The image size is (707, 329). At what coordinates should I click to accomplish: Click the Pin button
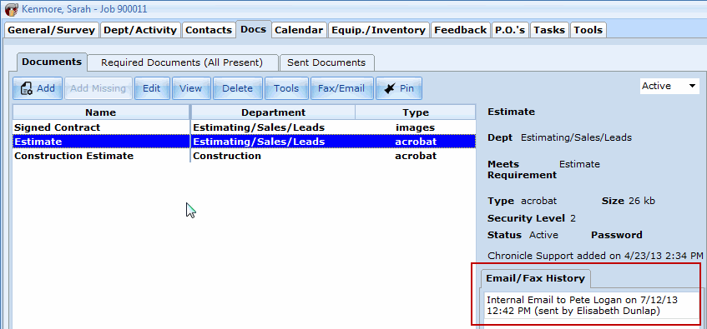(x=399, y=88)
